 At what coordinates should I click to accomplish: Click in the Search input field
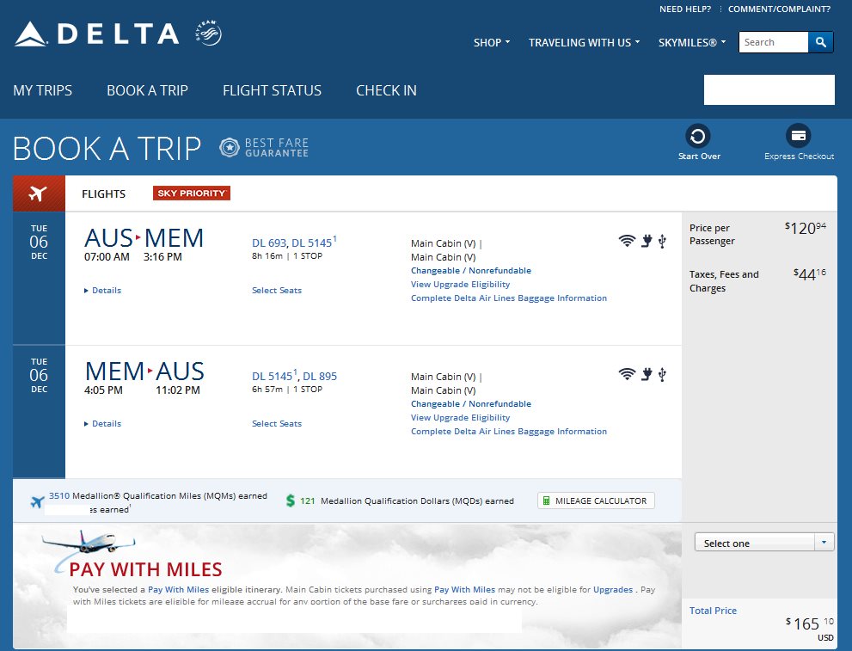tap(773, 42)
